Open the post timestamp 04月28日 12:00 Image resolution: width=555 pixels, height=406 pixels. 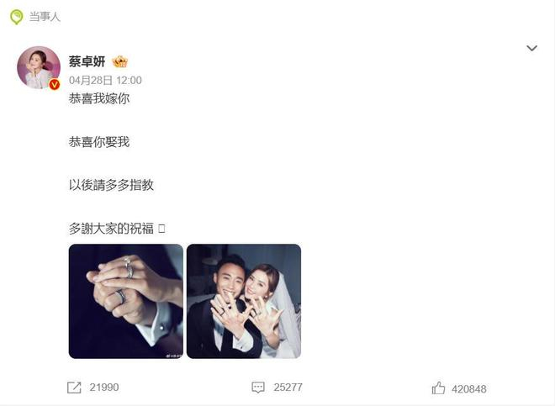pyautogui.click(x=105, y=81)
